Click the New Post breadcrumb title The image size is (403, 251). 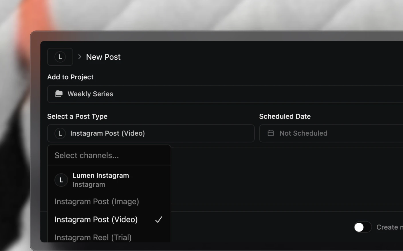pyautogui.click(x=103, y=57)
